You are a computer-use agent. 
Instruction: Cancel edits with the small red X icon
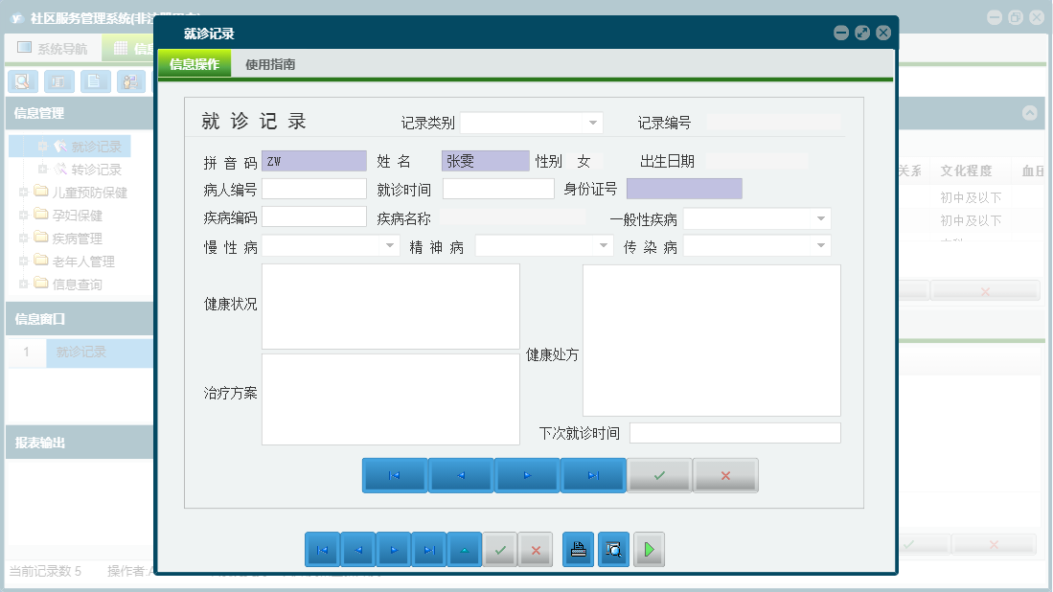535,549
